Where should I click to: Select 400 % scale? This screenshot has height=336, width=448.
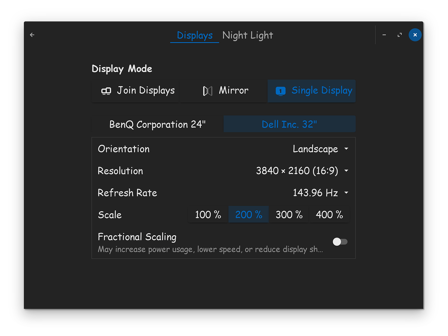coord(329,214)
